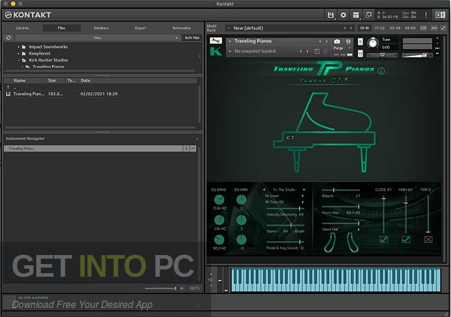Show instrument info via the header i icon

point(348,42)
